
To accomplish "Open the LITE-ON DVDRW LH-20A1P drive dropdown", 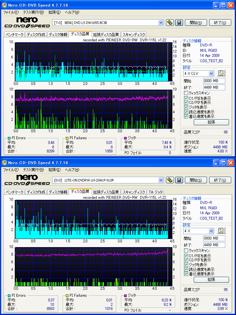I will point(161,180).
